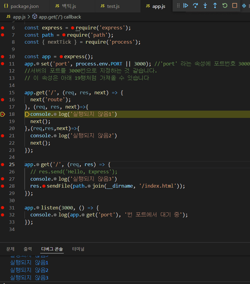Viewport: 250px width, 284px height.
Task: Click inline breakpoint arrow before console on line 18
Action: pyautogui.click(x=27, y=114)
